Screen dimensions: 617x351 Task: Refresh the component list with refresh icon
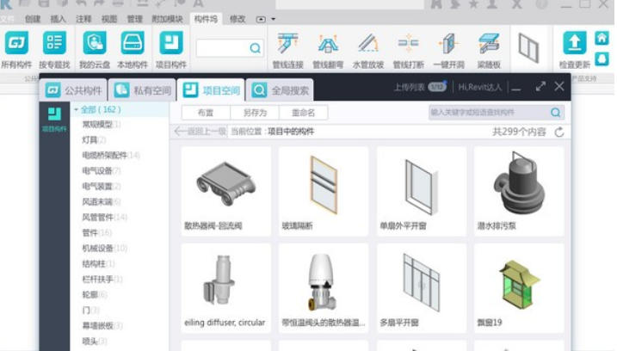tap(559, 132)
